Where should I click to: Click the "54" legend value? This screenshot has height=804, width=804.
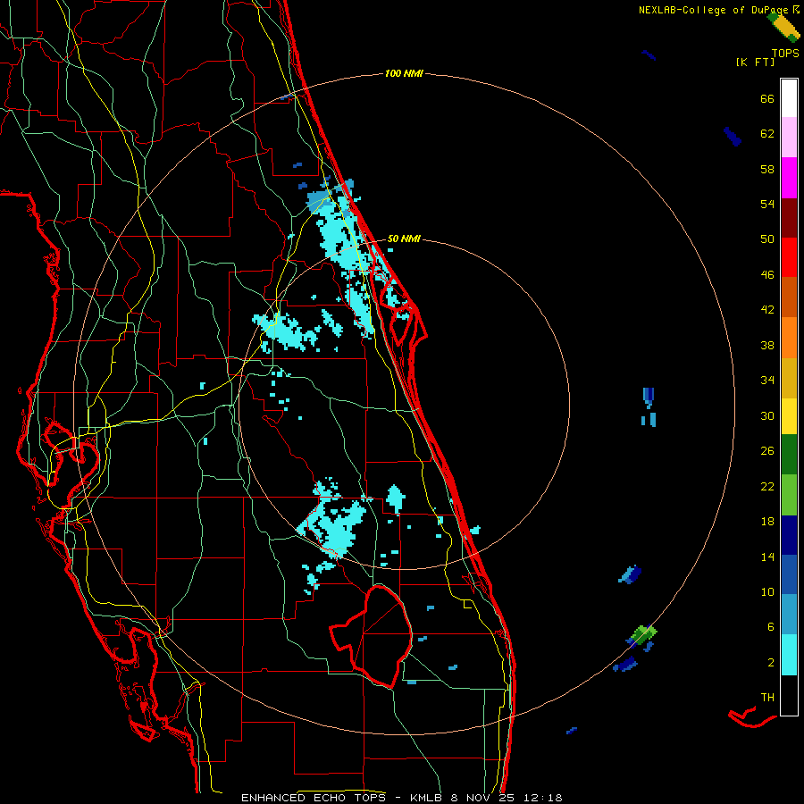click(767, 204)
